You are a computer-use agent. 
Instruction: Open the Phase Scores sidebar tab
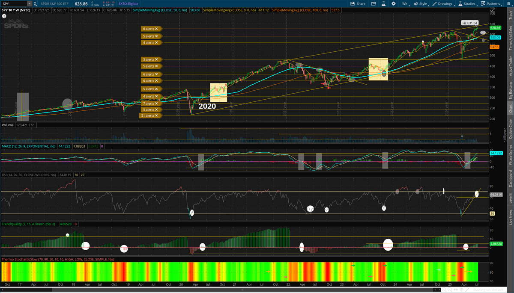tap(510, 154)
